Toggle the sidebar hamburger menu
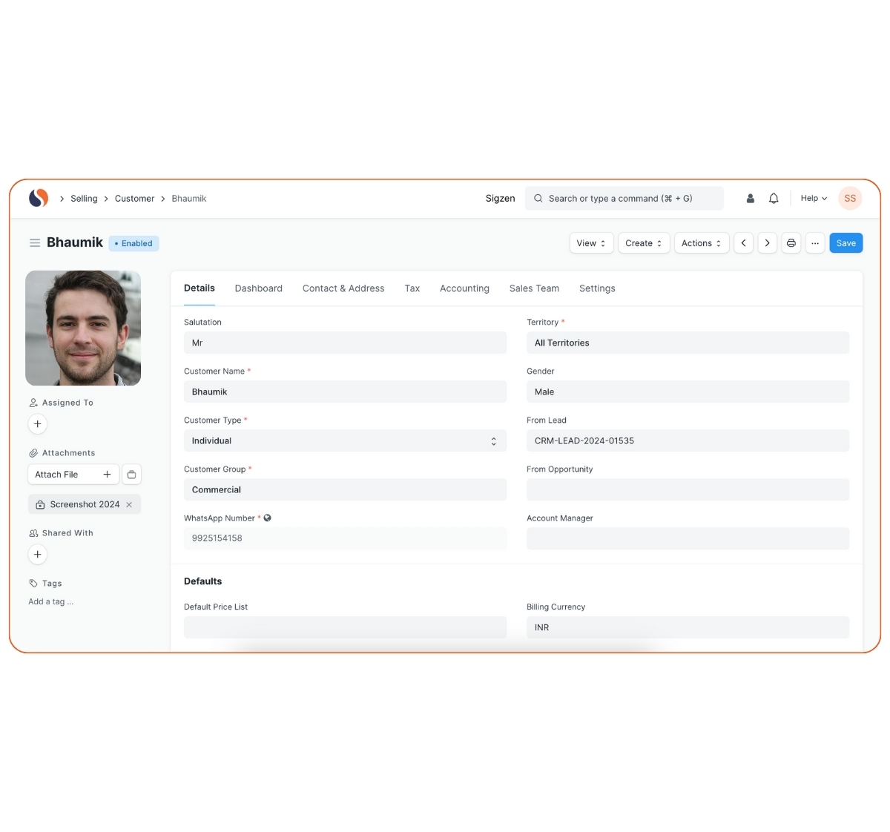 tap(34, 243)
